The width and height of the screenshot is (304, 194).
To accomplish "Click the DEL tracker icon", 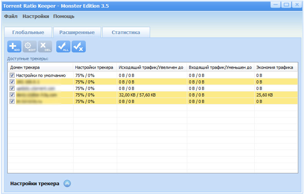I will tap(45, 46).
